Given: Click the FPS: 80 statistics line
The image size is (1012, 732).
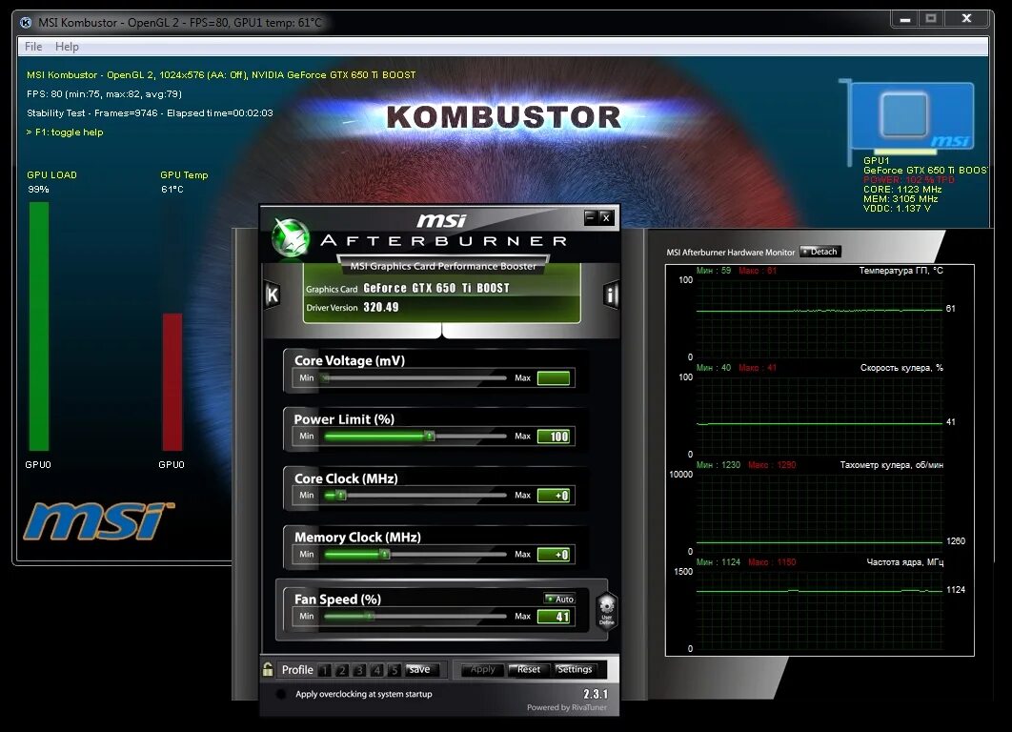Looking at the screenshot, I should point(105,93).
